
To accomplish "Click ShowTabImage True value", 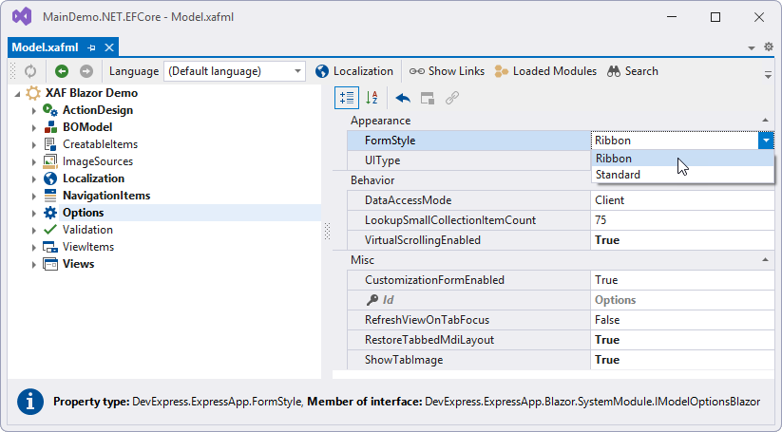I will (682, 360).
